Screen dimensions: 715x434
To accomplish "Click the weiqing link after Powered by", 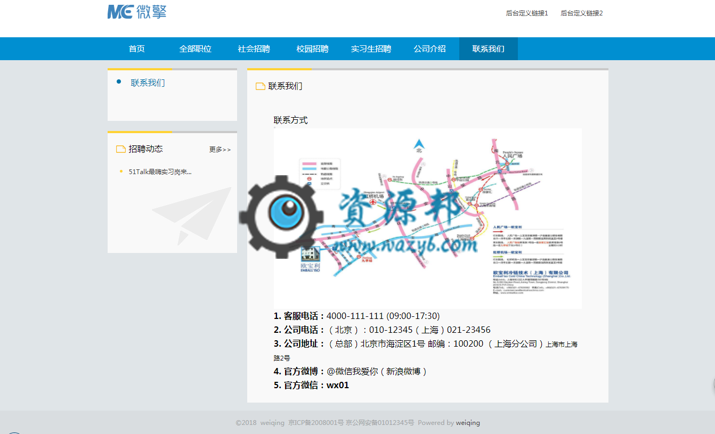I will click(468, 423).
